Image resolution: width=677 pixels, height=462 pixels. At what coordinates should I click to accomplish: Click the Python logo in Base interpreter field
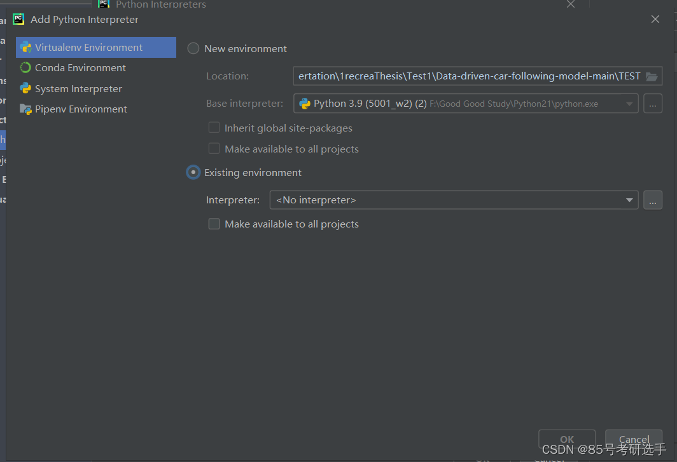pyautogui.click(x=306, y=103)
